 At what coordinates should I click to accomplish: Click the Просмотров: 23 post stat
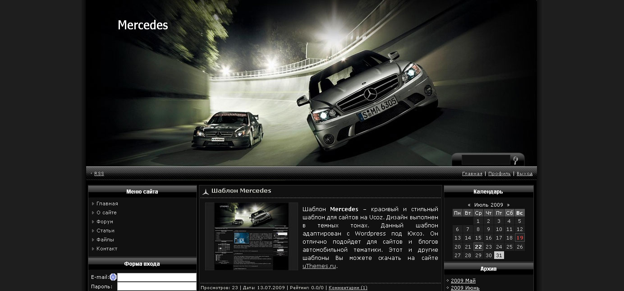tap(219, 287)
